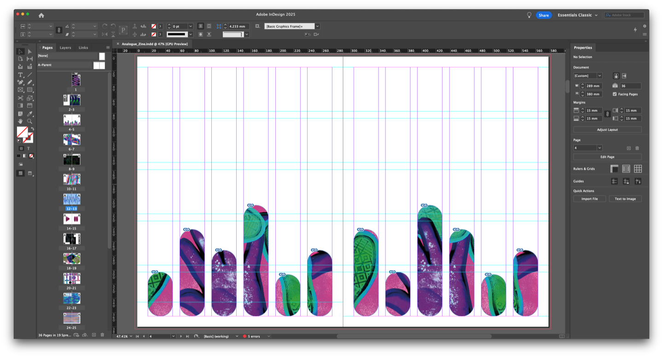Choose the Scissors tool
The image size is (663, 357).
[x=20, y=98]
